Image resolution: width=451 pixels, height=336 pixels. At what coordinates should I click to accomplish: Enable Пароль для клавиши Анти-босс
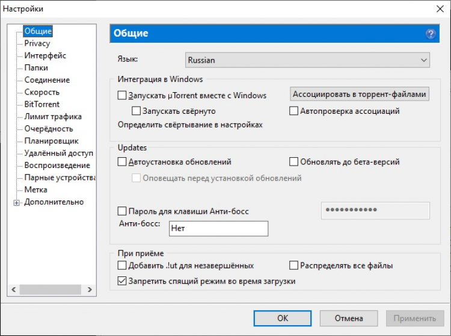click(x=123, y=211)
